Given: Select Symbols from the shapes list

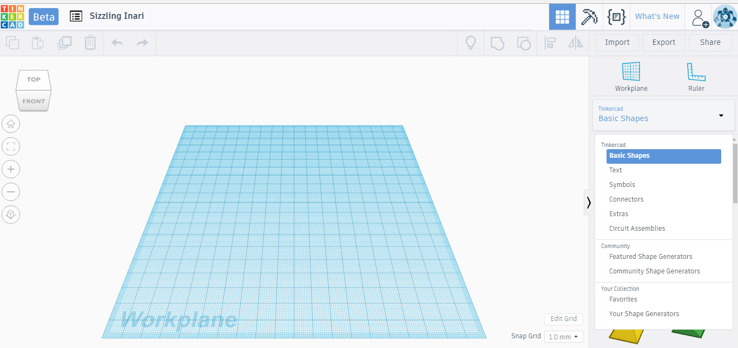Looking at the screenshot, I should [622, 185].
